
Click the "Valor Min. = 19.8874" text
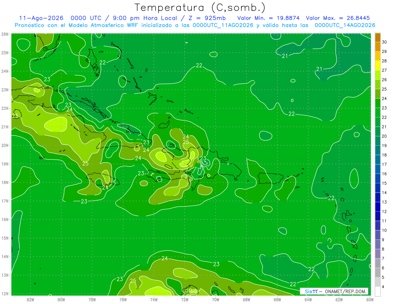[x=269, y=18]
